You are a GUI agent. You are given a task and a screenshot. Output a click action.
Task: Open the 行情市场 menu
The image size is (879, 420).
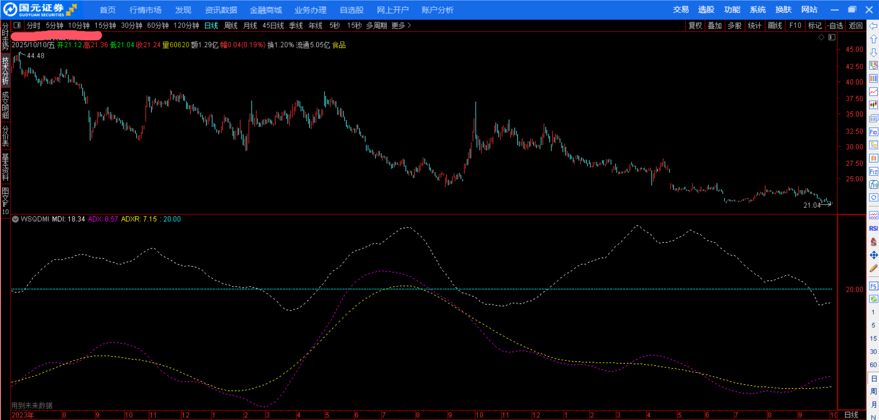(x=145, y=10)
